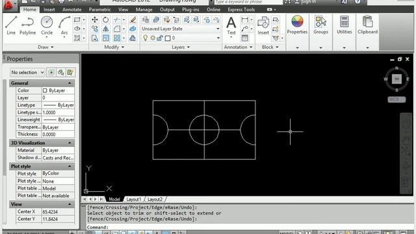The image size is (416, 234).
Task: Toggle layer on/off lightbulb icon
Action: pyautogui.click(x=146, y=38)
